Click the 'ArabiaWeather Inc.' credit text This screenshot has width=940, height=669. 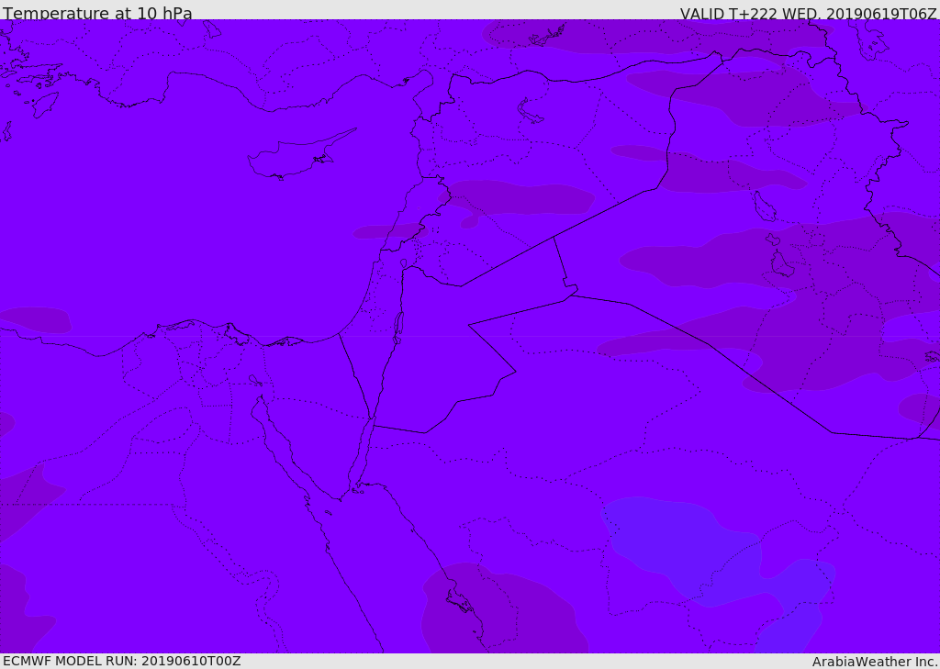[x=875, y=662]
